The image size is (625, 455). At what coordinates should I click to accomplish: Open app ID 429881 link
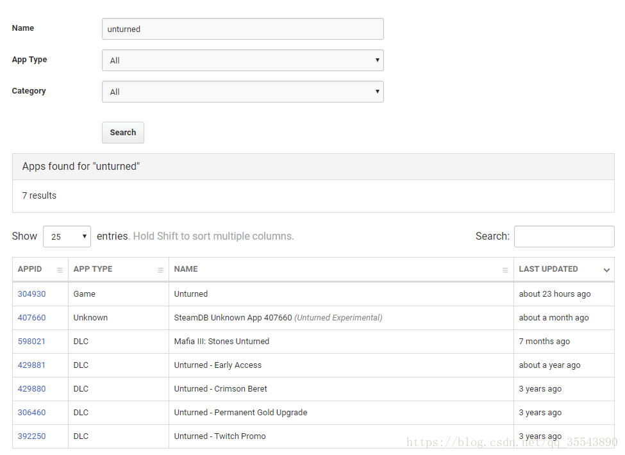point(31,365)
